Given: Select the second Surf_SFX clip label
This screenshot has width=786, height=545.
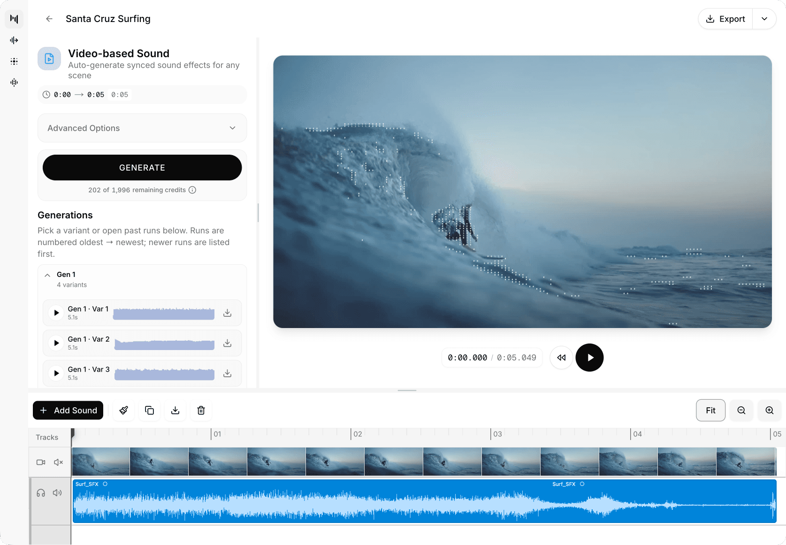Looking at the screenshot, I should [x=564, y=484].
